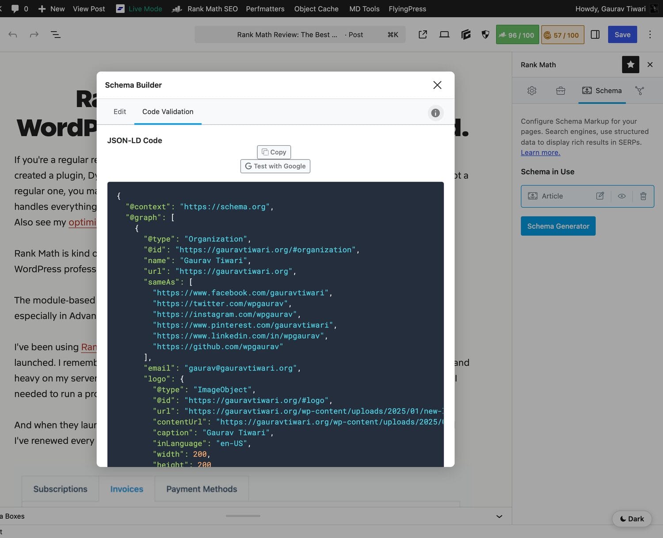663x538 pixels.
Task: Open content AI score 57/100
Action: click(563, 35)
